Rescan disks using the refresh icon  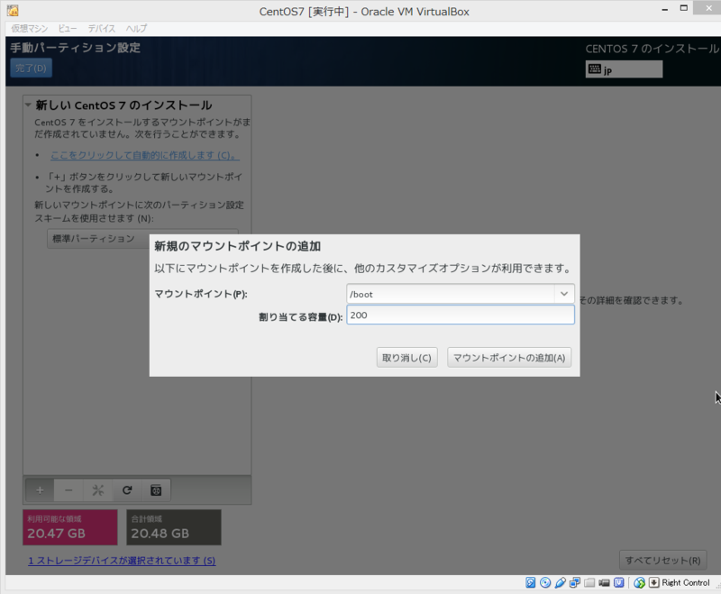pyautogui.click(x=127, y=489)
